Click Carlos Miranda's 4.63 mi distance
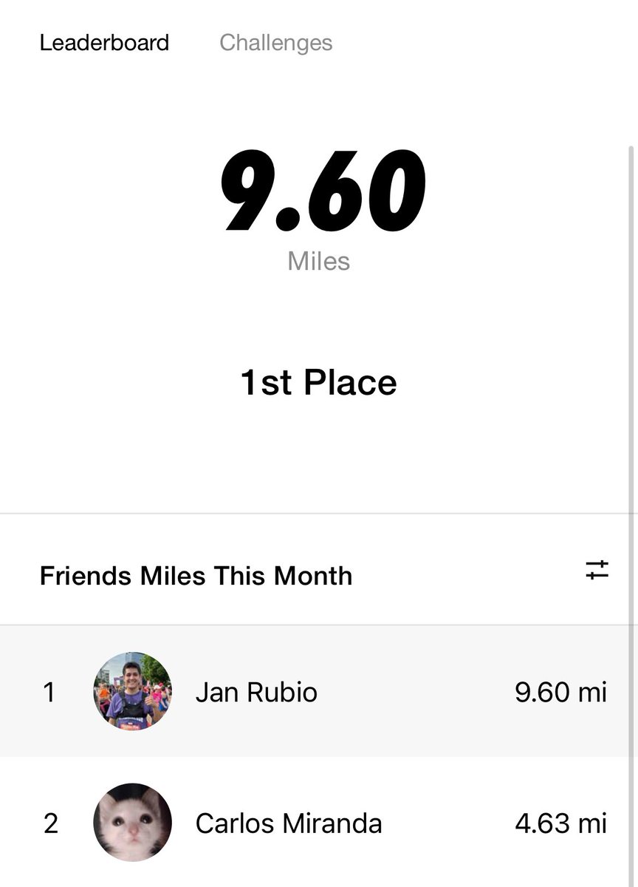638x887 pixels. pyautogui.click(x=561, y=823)
